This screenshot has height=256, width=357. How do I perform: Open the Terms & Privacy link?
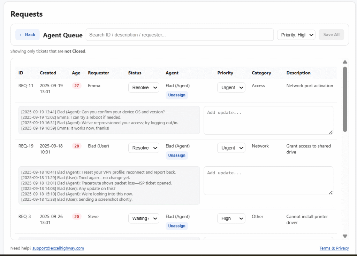[x=334, y=248]
